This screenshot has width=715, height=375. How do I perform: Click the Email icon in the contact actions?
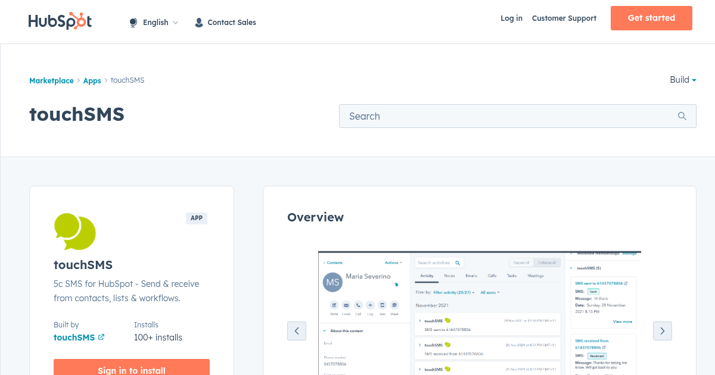[x=346, y=305]
